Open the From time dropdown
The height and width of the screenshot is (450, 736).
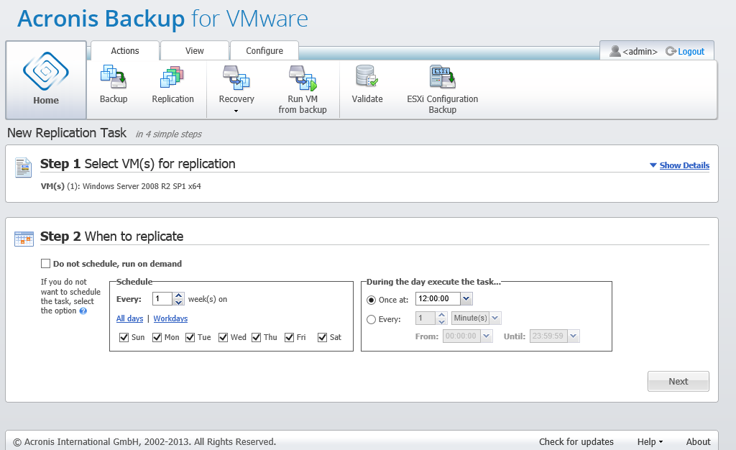[x=487, y=336]
